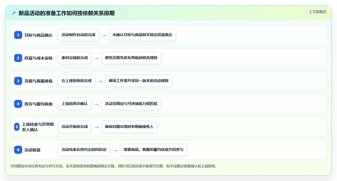Click the number 1 badge for 目标与商品确认
The width and height of the screenshot is (337, 181).
(18, 35)
